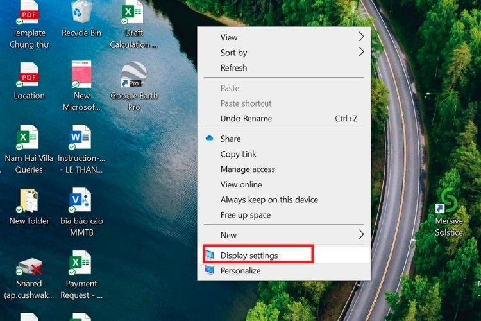The image size is (481, 321).
Task: Click the greyed-out Paste shortcut entry
Action: (x=283, y=103)
